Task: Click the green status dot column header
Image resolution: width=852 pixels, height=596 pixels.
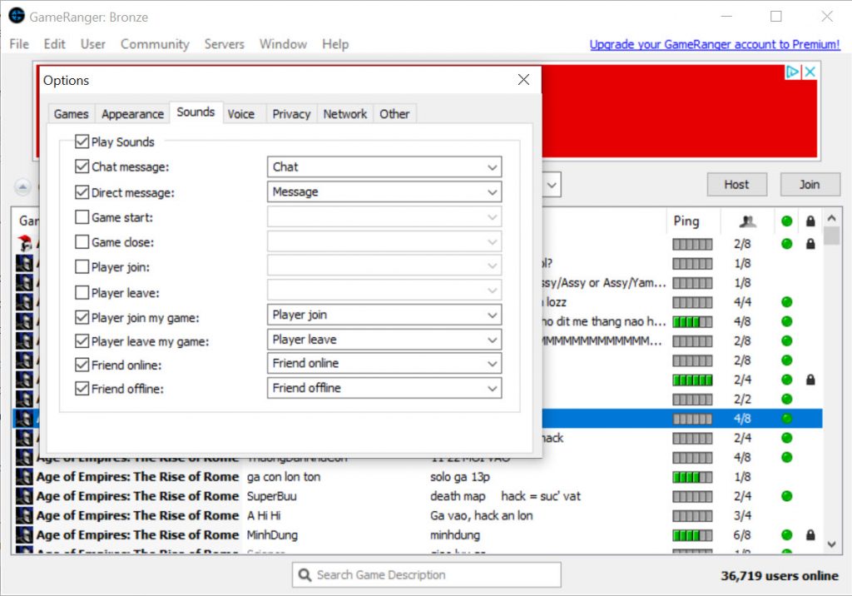Action: pyautogui.click(x=786, y=221)
